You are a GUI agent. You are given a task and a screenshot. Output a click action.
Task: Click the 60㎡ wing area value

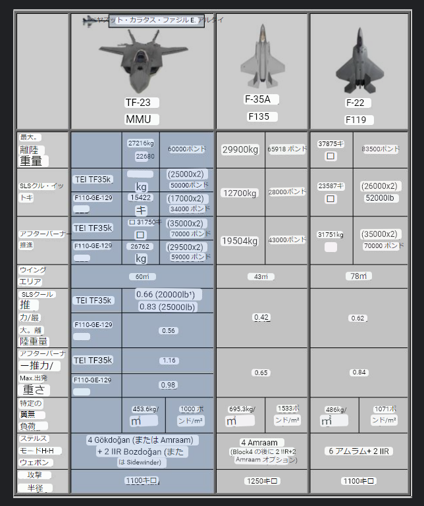(142, 276)
